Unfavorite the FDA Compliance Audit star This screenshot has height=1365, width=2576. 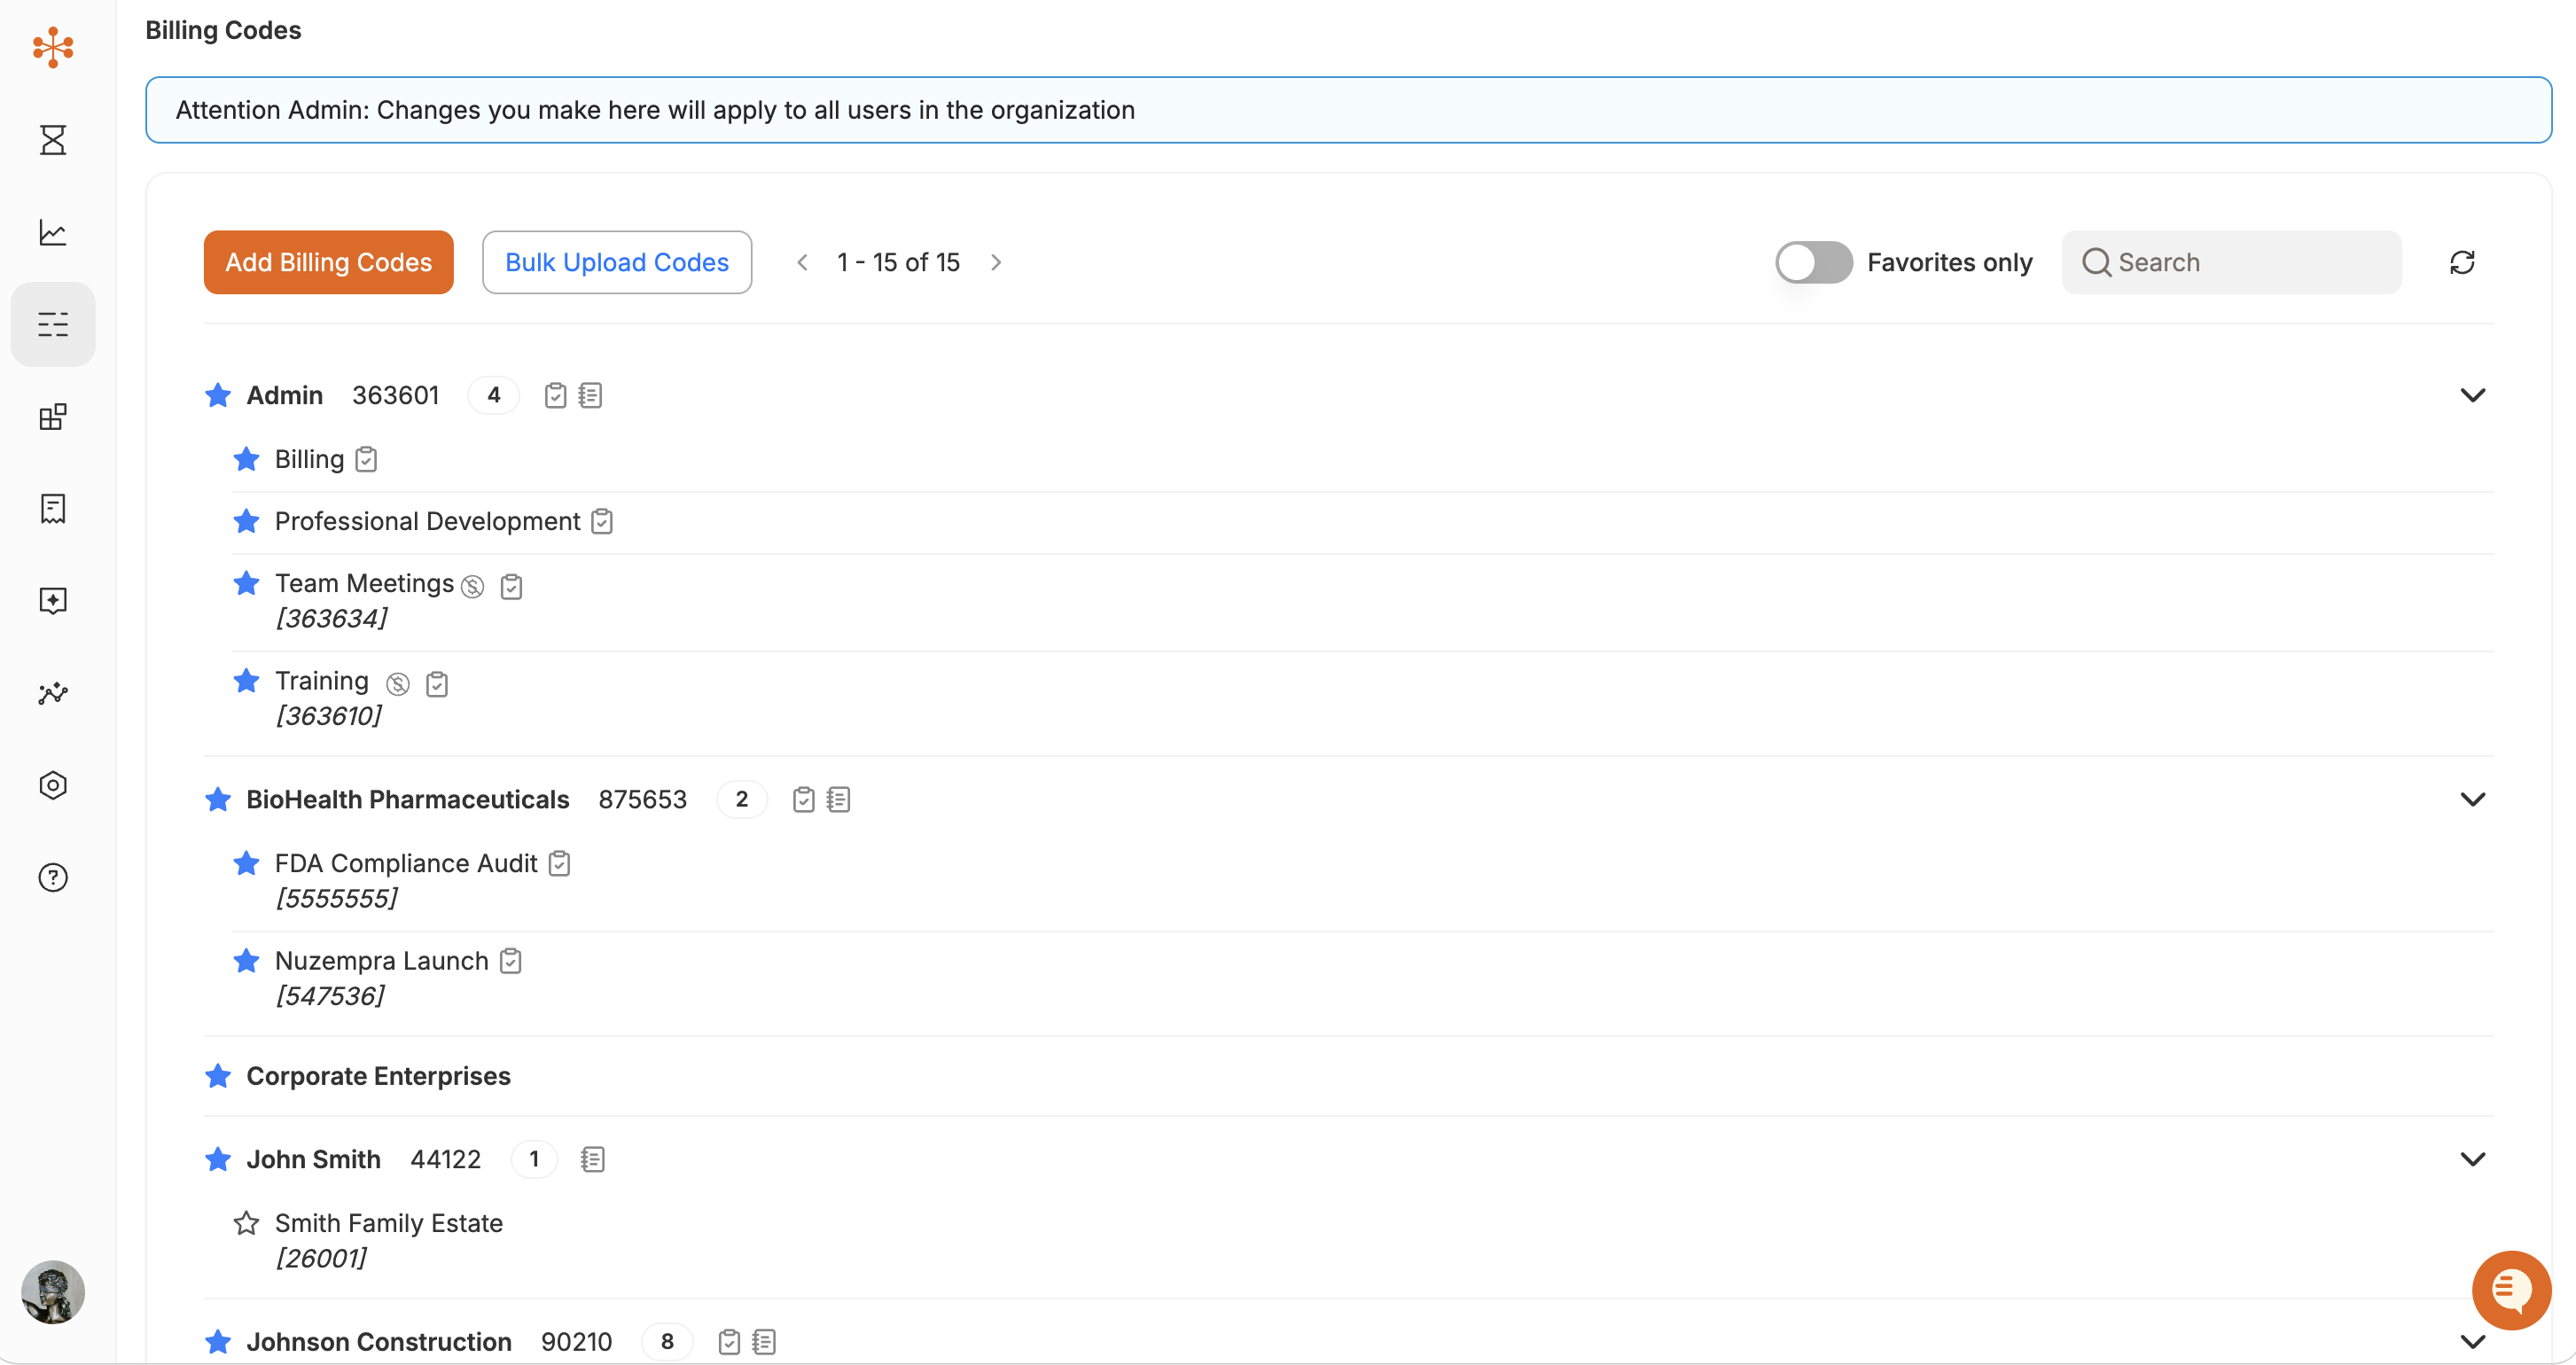pos(246,864)
